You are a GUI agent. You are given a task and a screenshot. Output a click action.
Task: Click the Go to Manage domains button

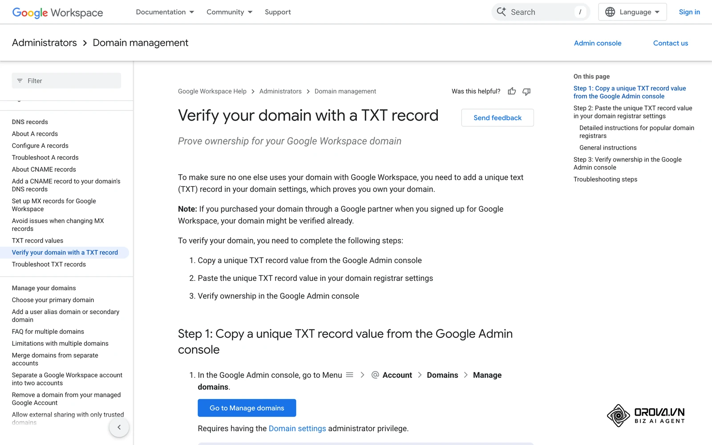[x=247, y=408]
